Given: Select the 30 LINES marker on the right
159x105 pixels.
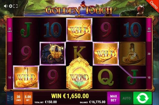Looking at the screenshot, I should (x=149, y=30).
